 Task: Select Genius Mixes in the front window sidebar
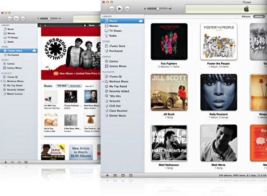(x=117, y=66)
